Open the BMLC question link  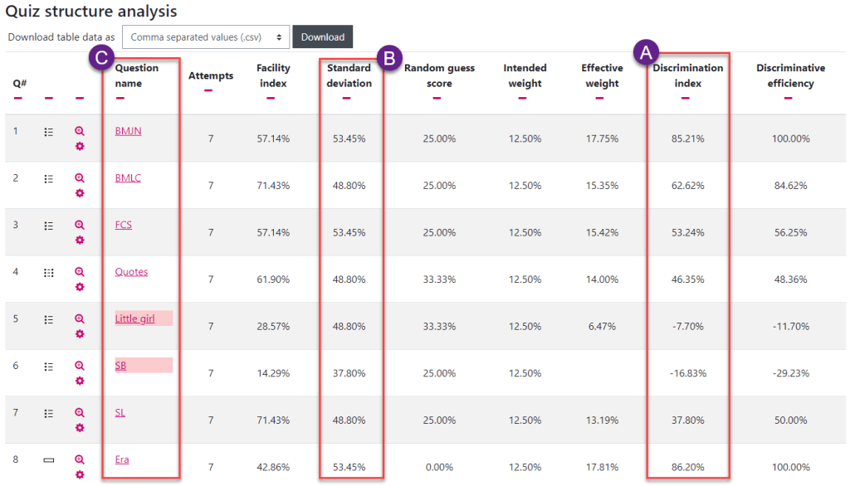coord(128,177)
